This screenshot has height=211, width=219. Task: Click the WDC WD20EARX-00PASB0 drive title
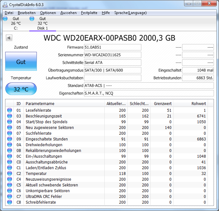click(109, 38)
